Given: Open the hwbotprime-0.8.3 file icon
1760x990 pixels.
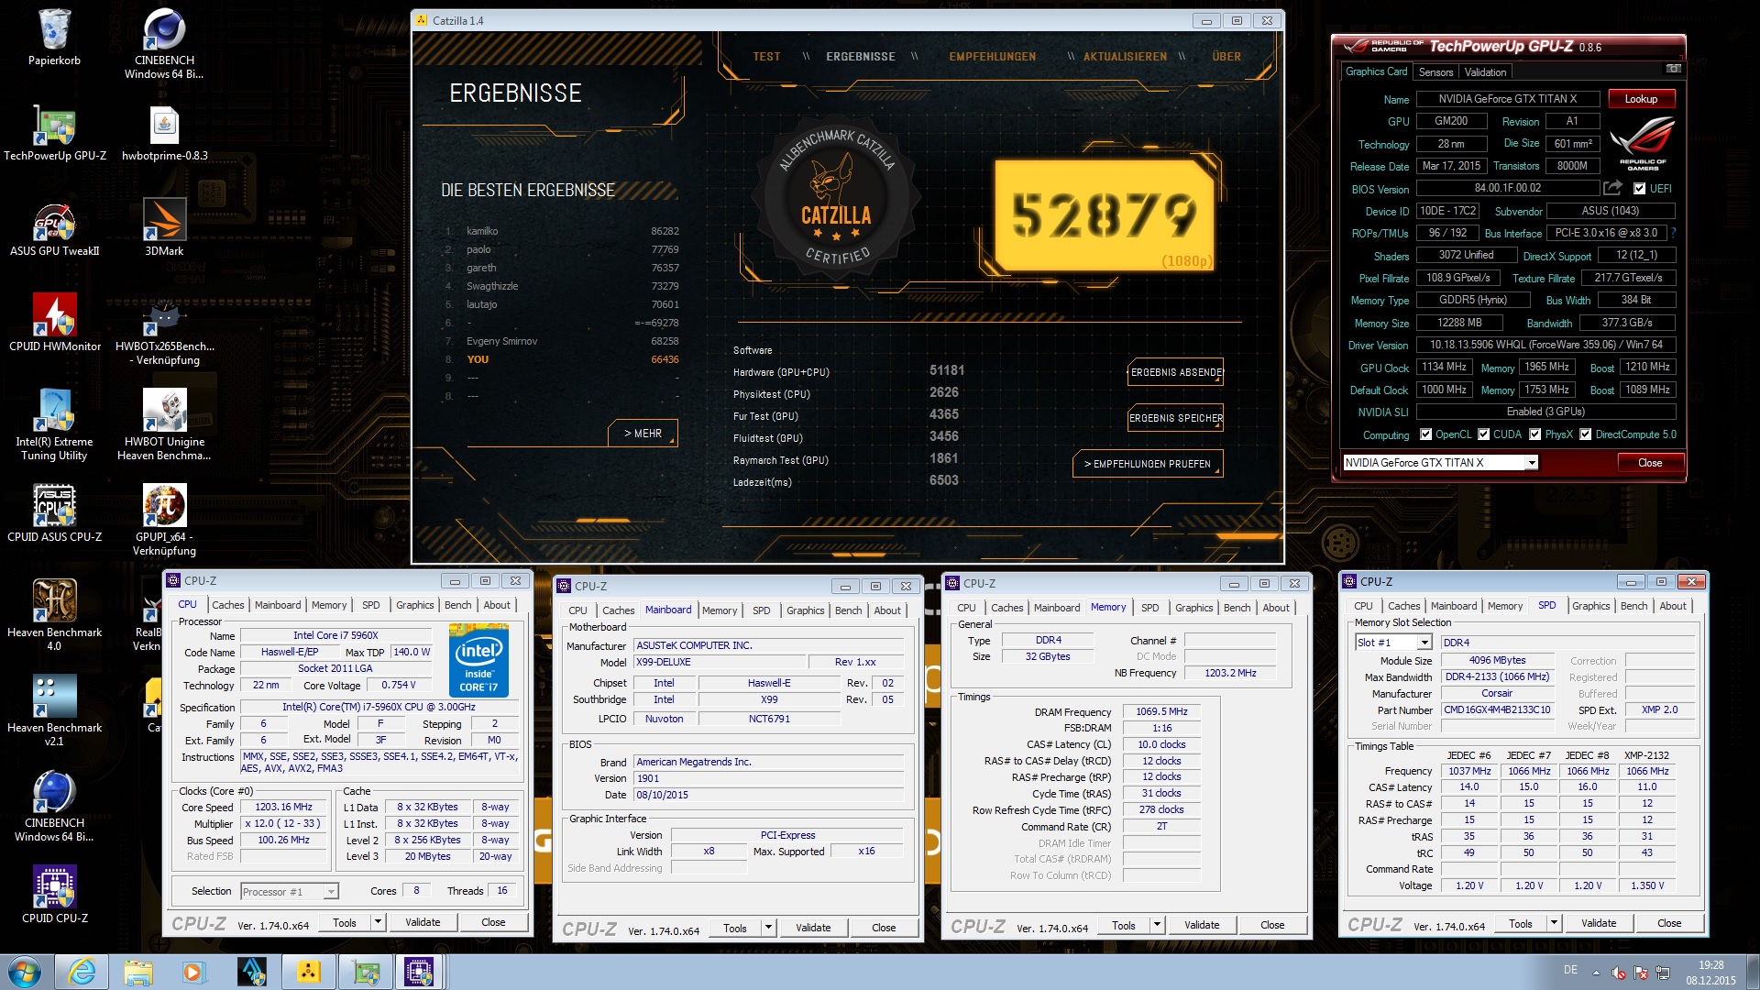Looking at the screenshot, I should (164, 133).
